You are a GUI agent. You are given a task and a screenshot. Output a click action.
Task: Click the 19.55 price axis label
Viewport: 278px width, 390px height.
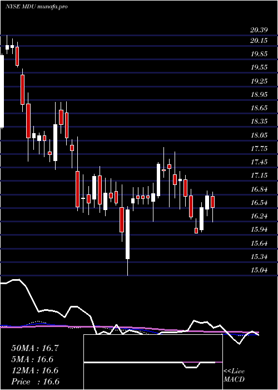259,67
